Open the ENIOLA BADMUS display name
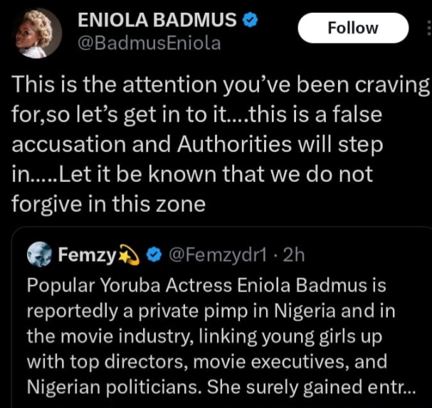This screenshot has height=408, width=432. point(157,21)
